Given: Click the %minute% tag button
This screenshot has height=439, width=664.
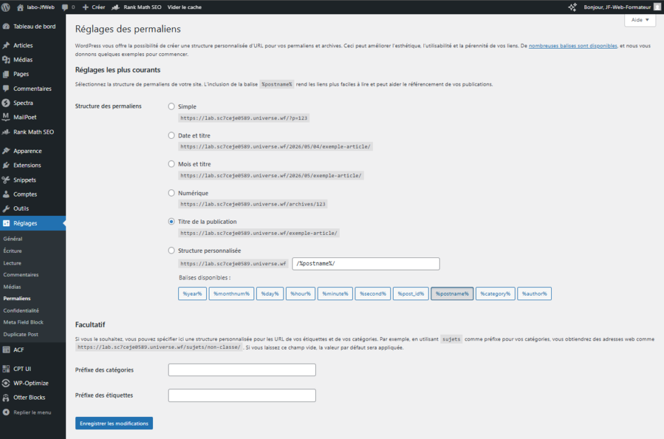Looking at the screenshot, I should [335, 294].
